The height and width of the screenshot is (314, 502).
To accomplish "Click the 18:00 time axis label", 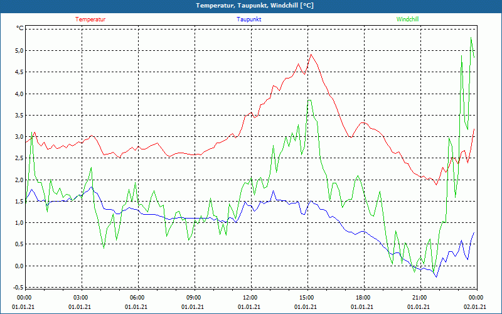I will tap(362, 297).
